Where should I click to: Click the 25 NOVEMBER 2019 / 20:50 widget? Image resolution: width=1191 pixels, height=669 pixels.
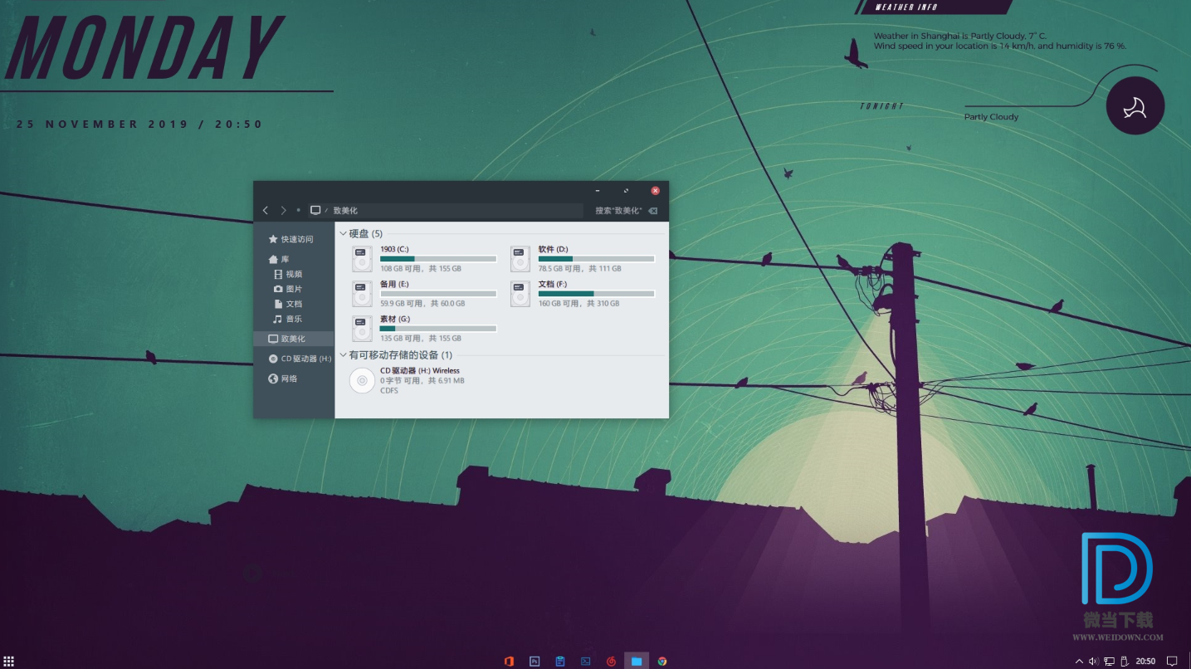[x=139, y=125]
